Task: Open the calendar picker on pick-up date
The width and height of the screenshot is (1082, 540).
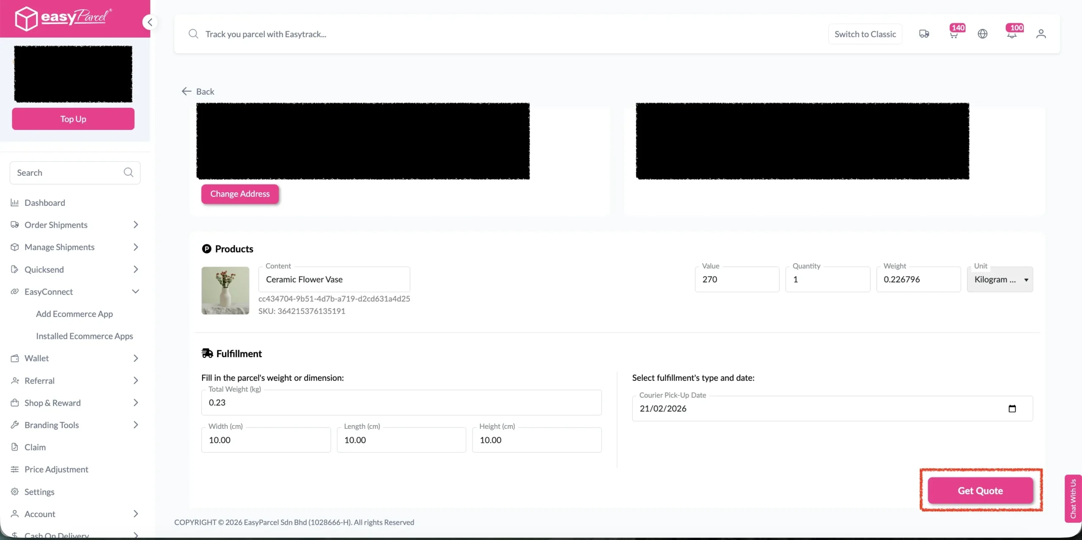Action: click(1012, 409)
